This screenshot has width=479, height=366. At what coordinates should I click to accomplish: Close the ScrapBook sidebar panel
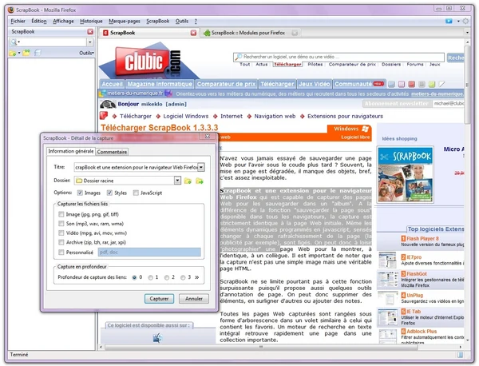[x=90, y=31]
